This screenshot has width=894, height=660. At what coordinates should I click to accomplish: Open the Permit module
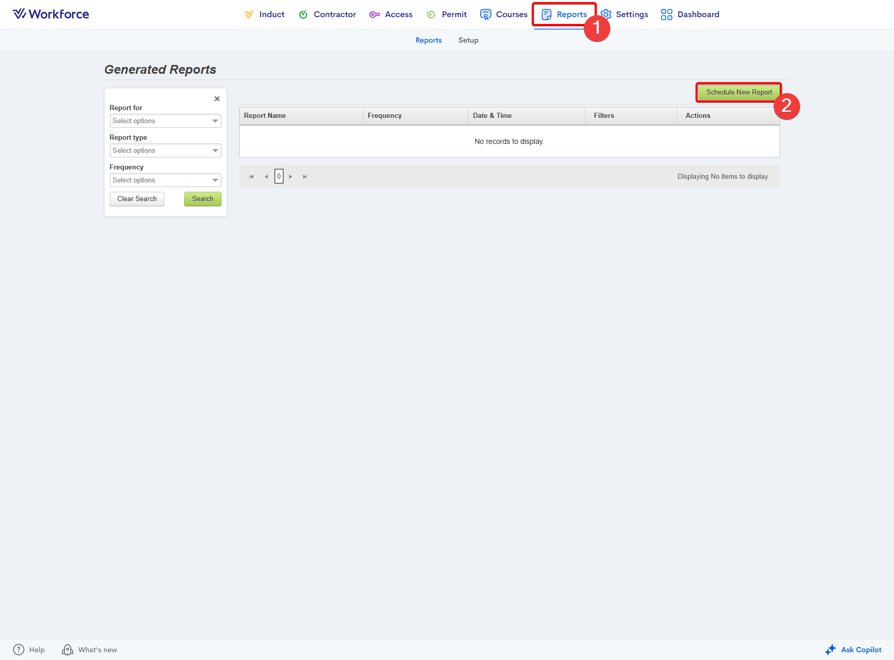tap(446, 15)
